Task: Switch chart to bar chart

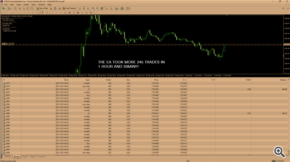Action: coord(80,8)
